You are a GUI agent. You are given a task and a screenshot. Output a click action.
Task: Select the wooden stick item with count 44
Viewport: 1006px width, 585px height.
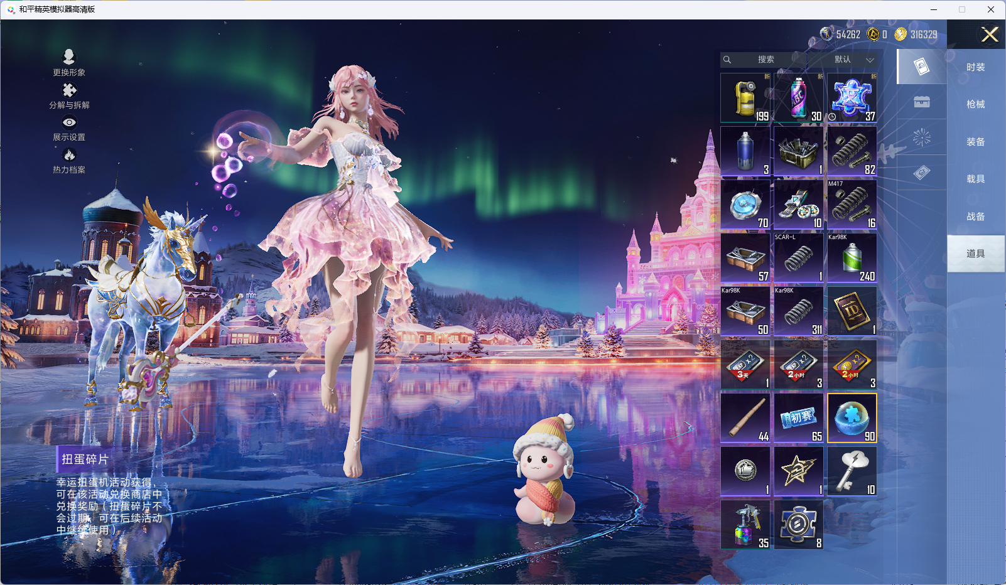point(745,418)
